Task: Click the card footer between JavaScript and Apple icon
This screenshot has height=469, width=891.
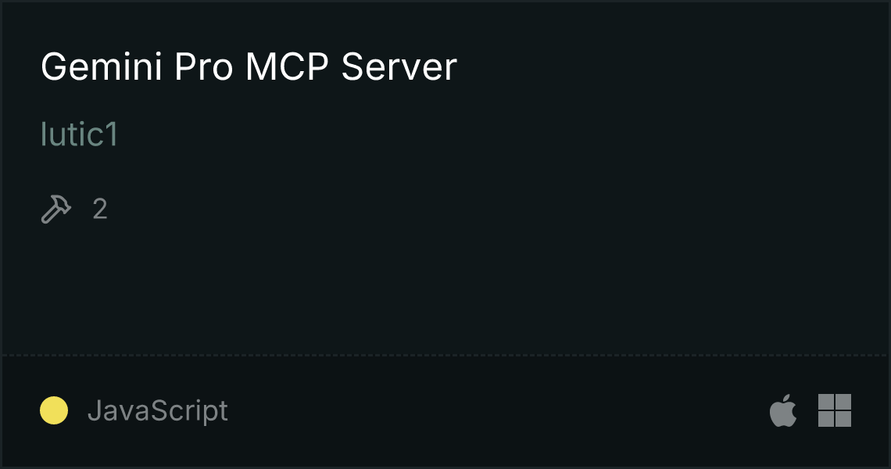Action: (499, 410)
